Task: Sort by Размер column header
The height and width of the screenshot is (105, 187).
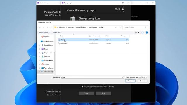Action: click(x=123, y=36)
